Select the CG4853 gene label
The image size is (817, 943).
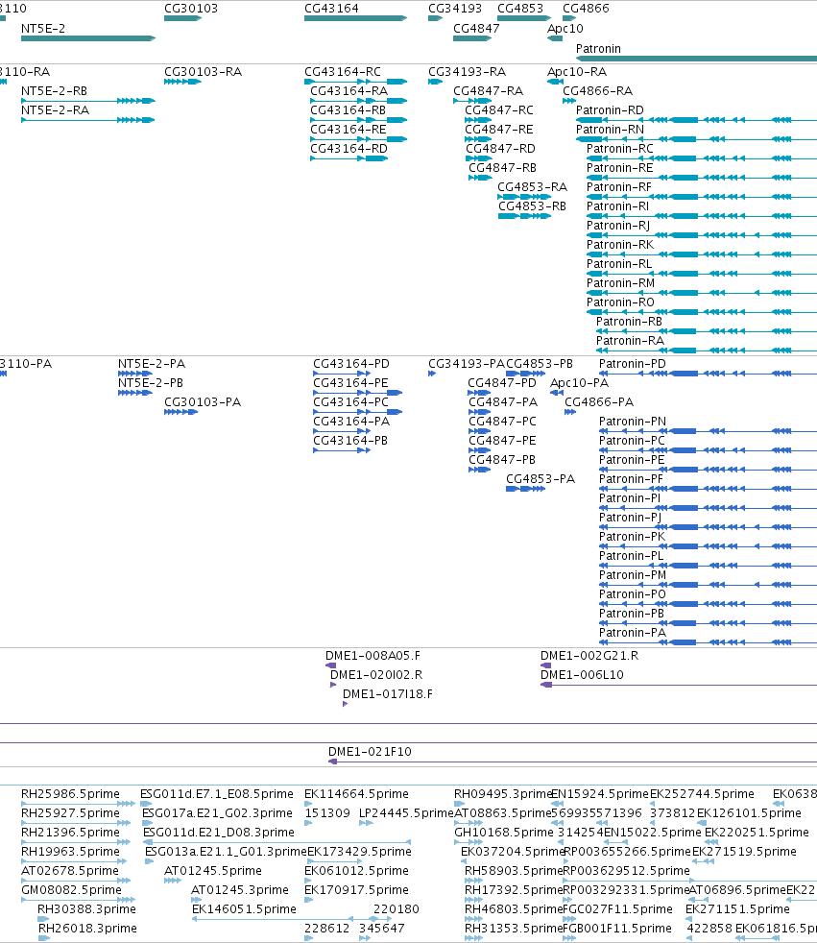pos(520,9)
